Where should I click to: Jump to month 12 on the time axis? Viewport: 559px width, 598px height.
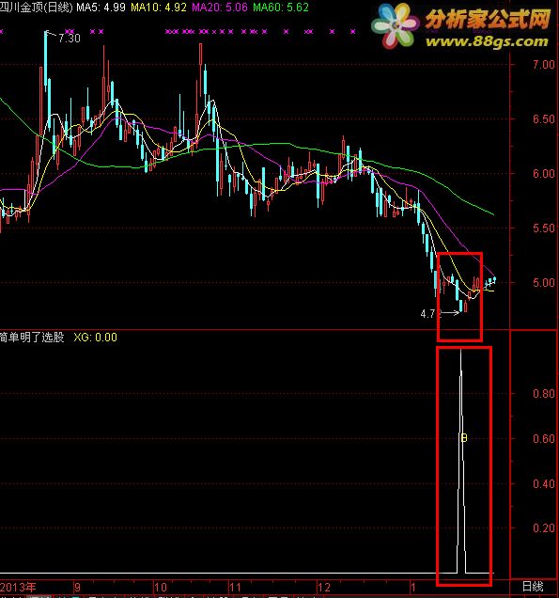(324, 587)
